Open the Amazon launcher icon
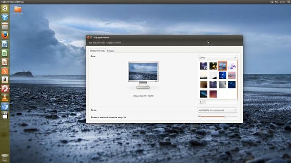 [x=5, y=80]
